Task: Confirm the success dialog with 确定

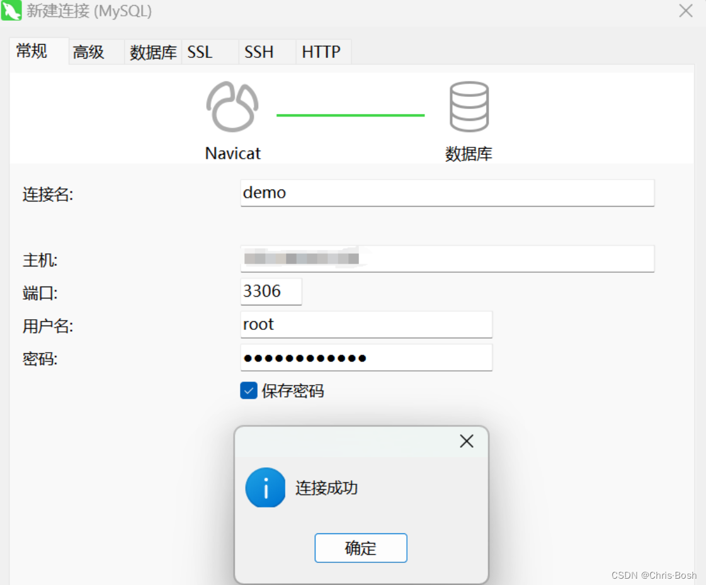Action: pyautogui.click(x=361, y=548)
